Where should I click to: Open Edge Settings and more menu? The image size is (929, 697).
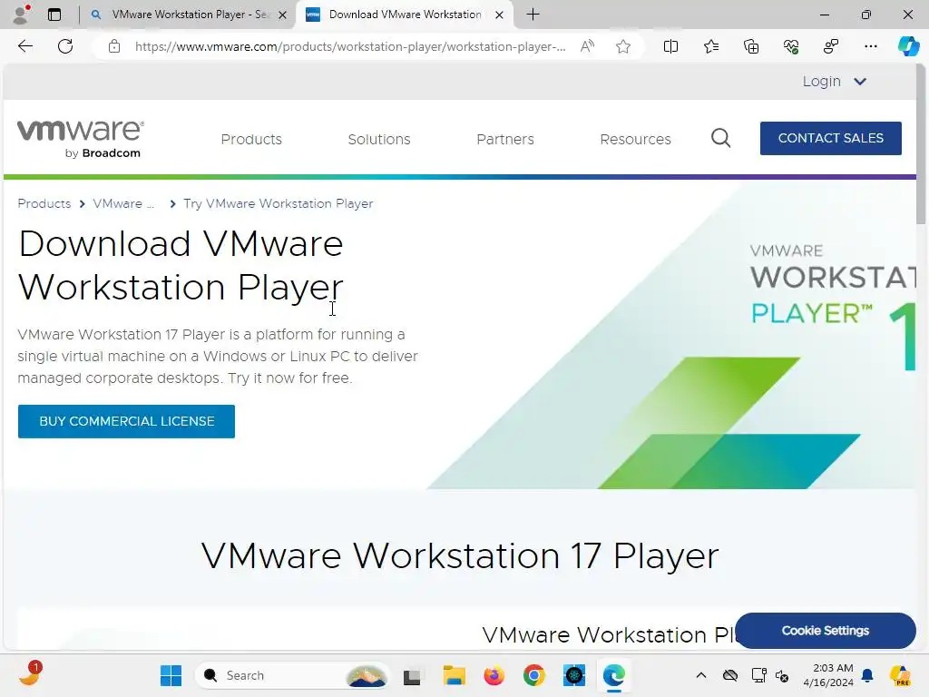point(871,46)
